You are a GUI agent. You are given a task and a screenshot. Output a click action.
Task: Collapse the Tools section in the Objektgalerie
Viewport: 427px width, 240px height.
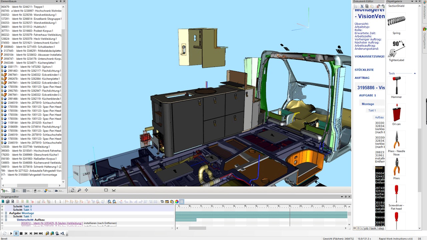point(415,73)
